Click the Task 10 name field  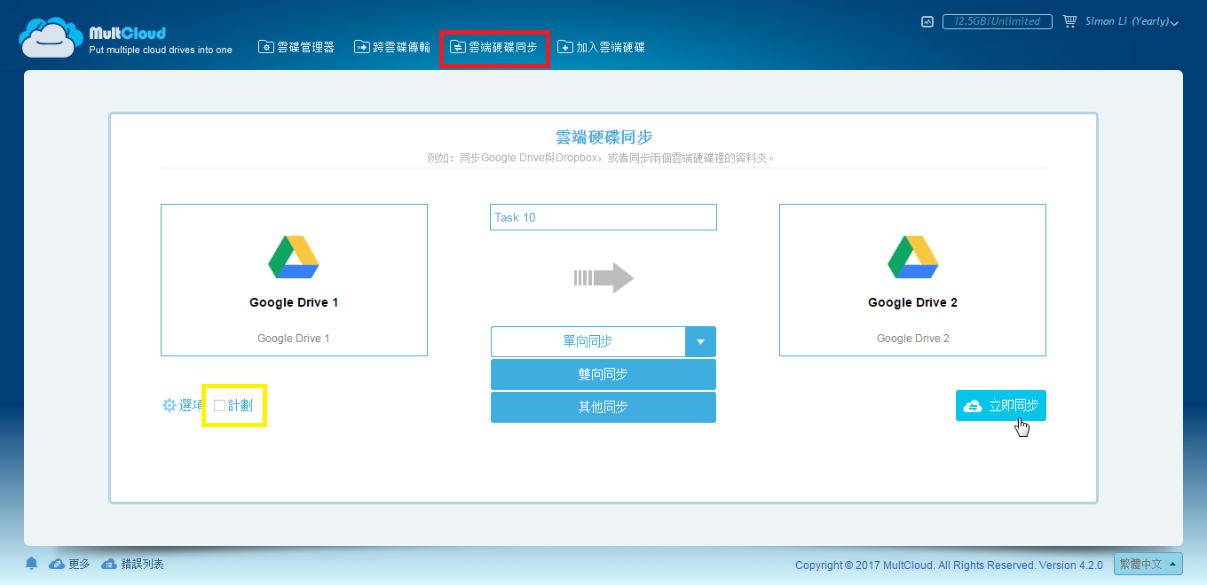point(603,217)
